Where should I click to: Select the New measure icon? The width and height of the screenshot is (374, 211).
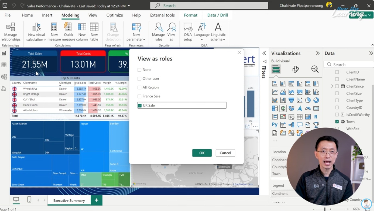coord(54,27)
